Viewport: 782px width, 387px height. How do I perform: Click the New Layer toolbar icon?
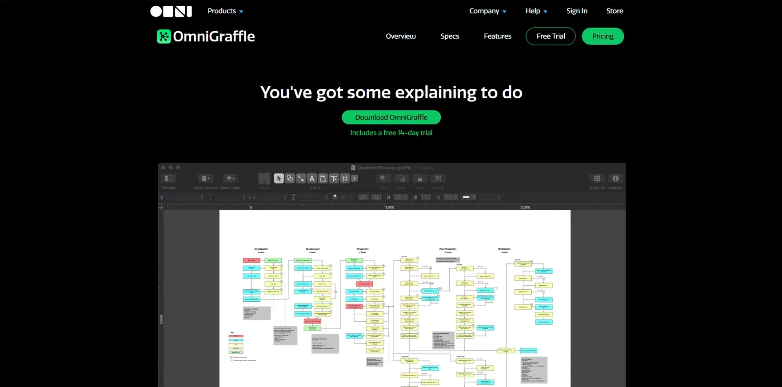[x=231, y=179]
